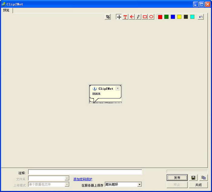212x192 pixels.
Task: Select the Crop tool icon
Action: click(108, 17)
